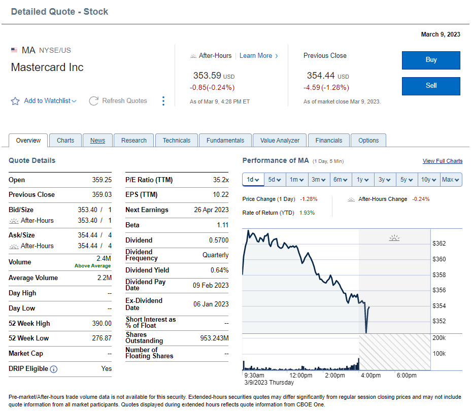Click the DRIP Eligible value Yes
The height and width of the screenshot is (411, 472).
106,368
